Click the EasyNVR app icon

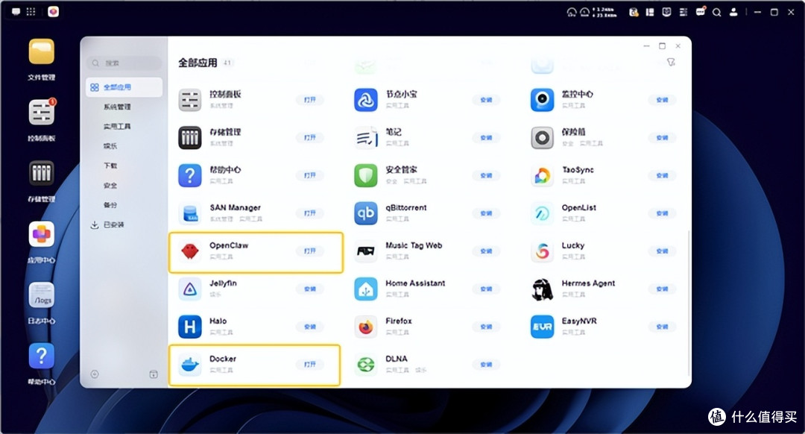pyautogui.click(x=542, y=327)
